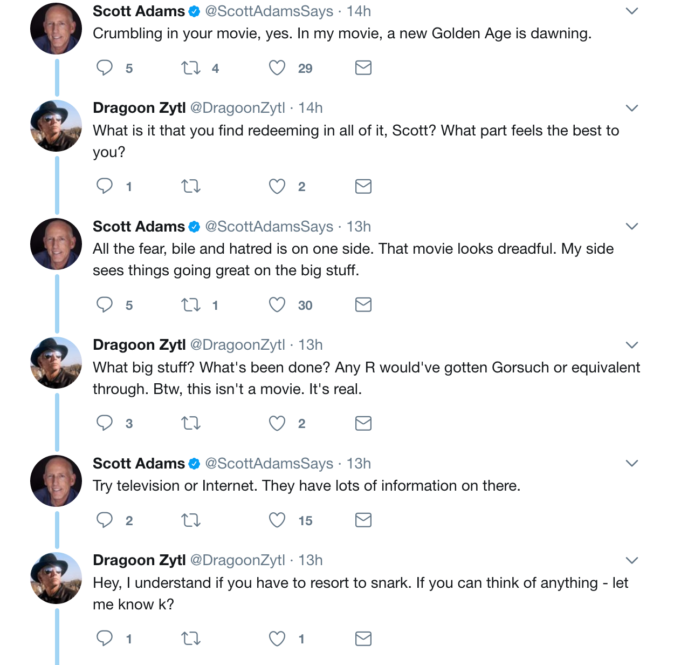Like the tweet with 29 likes
The image size is (674, 665).
[277, 68]
